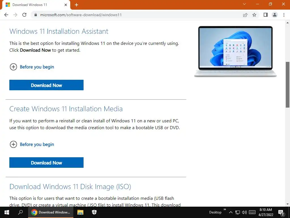Click the scrollbar down arrow
The image size is (290, 218).
[x=288, y=204]
